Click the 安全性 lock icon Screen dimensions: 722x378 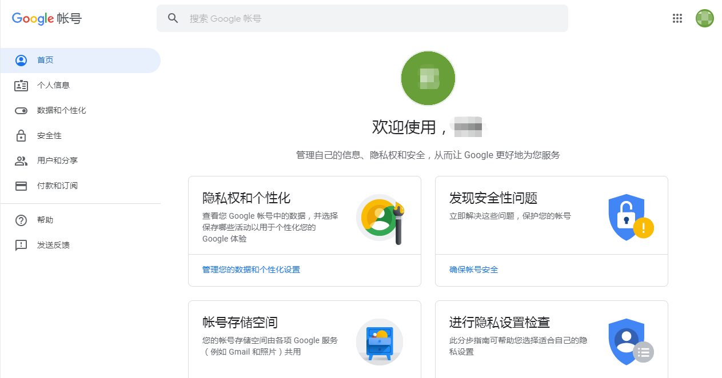click(x=21, y=135)
